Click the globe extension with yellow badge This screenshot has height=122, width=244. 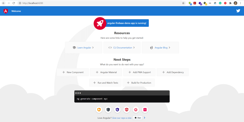pyautogui.click(x=205, y=3)
